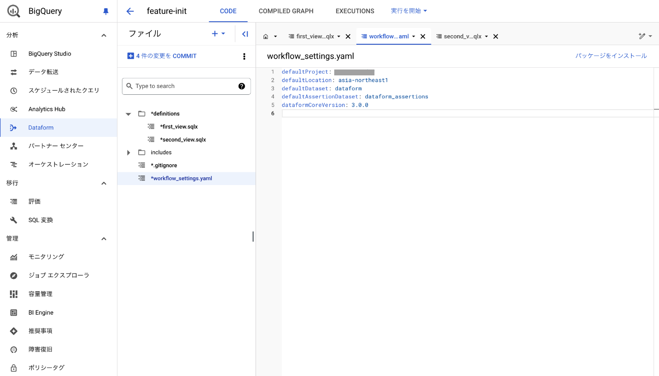Open magic wand dropdown arrow
659x376 pixels.
click(x=650, y=36)
